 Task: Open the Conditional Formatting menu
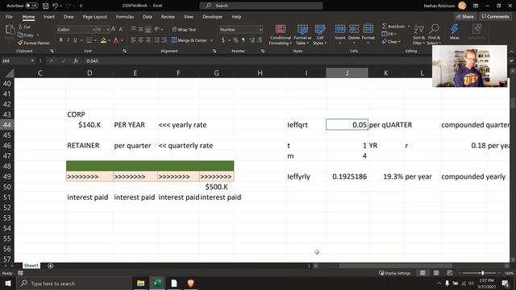pos(281,35)
